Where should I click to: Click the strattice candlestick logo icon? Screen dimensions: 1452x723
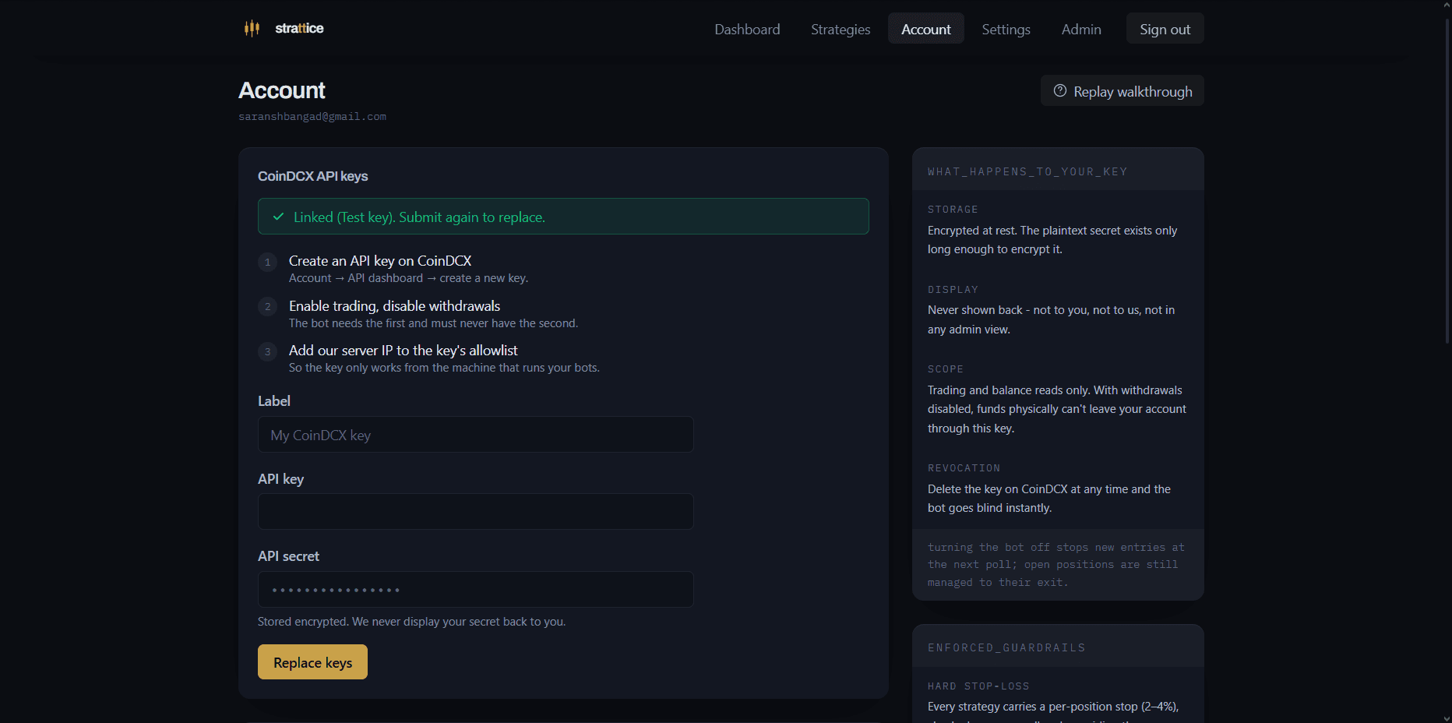pyautogui.click(x=252, y=29)
